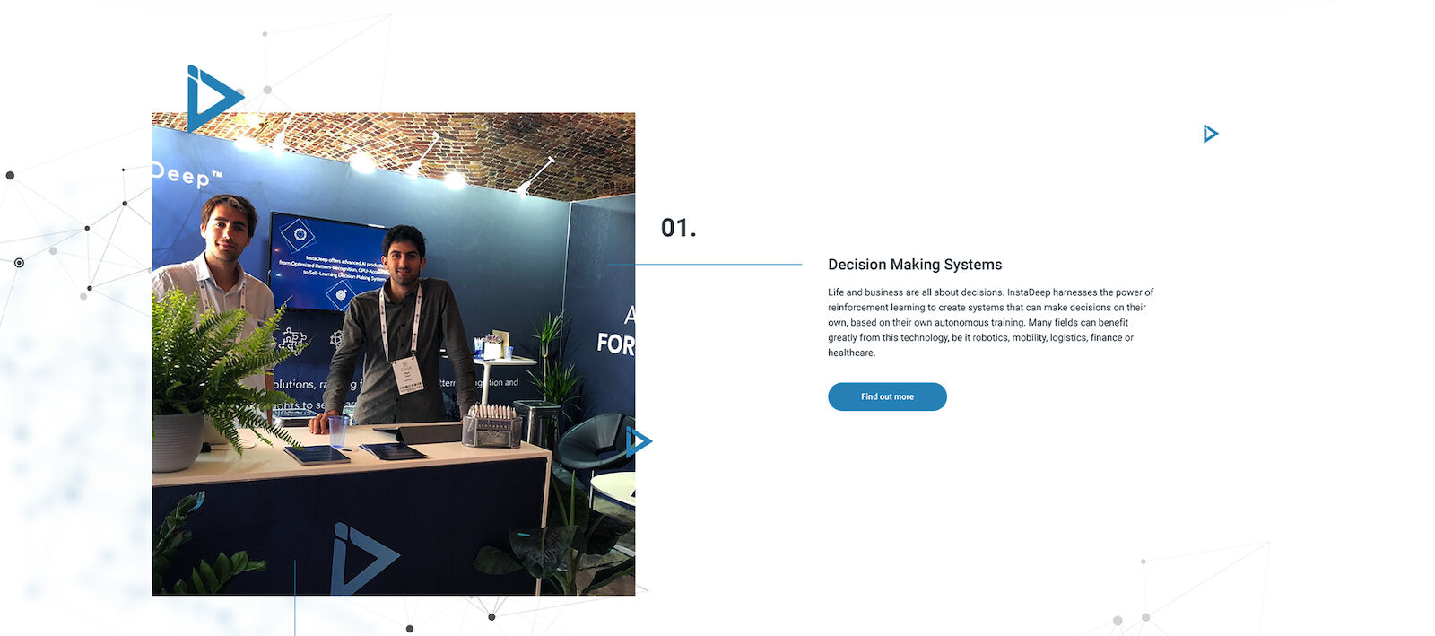Open the InstaDeep booth photo

pos(394,353)
